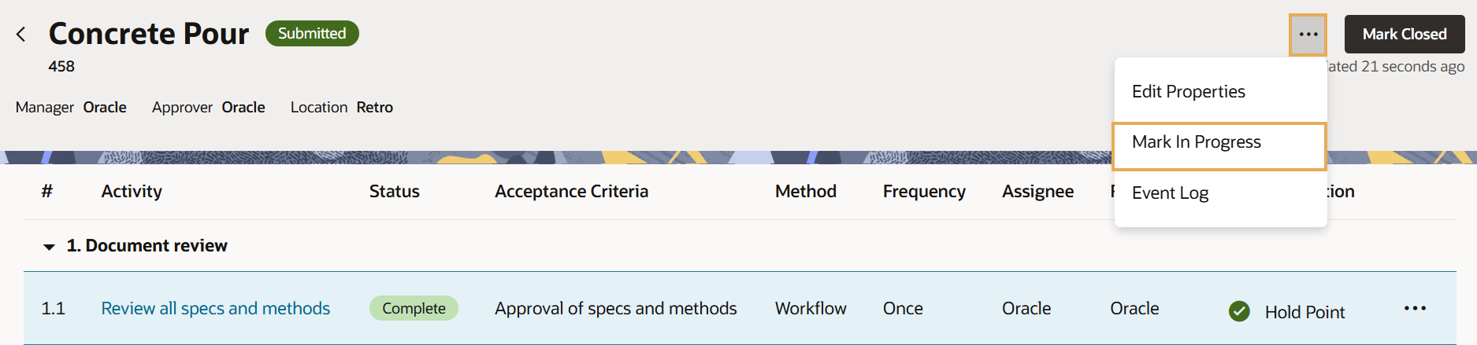The image size is (1477, 345).
Task: Click the Frequency column header
Action: tap(923, 191)
